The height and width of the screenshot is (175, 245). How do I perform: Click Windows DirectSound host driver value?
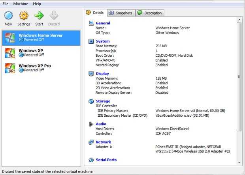(172, 129)
